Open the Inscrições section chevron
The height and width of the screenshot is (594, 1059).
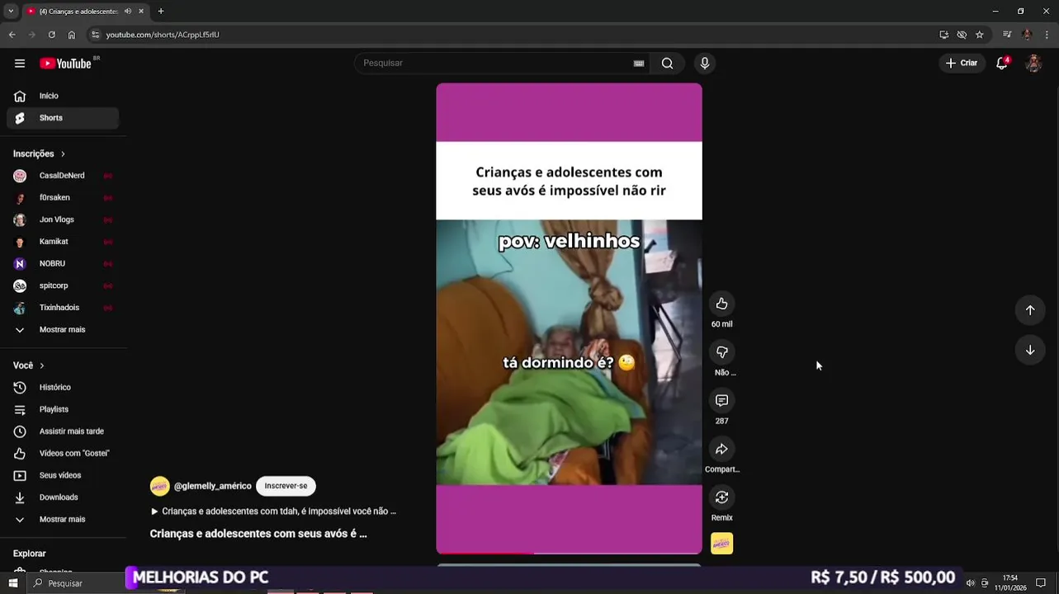tap(62, 154)
